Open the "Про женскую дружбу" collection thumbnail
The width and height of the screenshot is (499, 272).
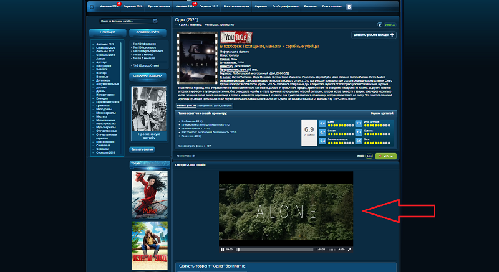(149, 113)
